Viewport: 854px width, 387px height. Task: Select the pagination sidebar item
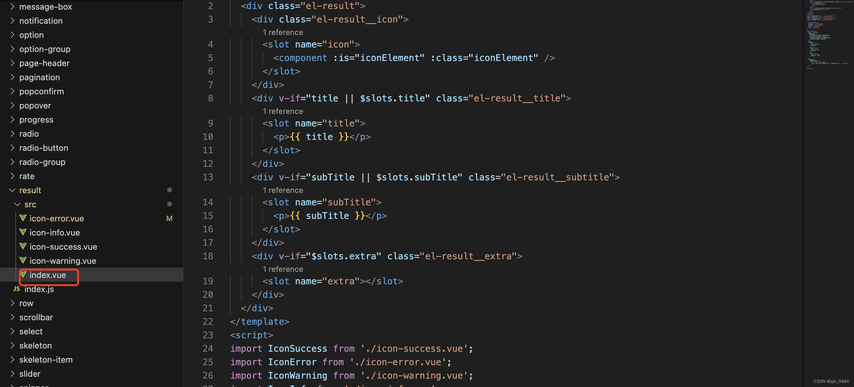point(39,77)
